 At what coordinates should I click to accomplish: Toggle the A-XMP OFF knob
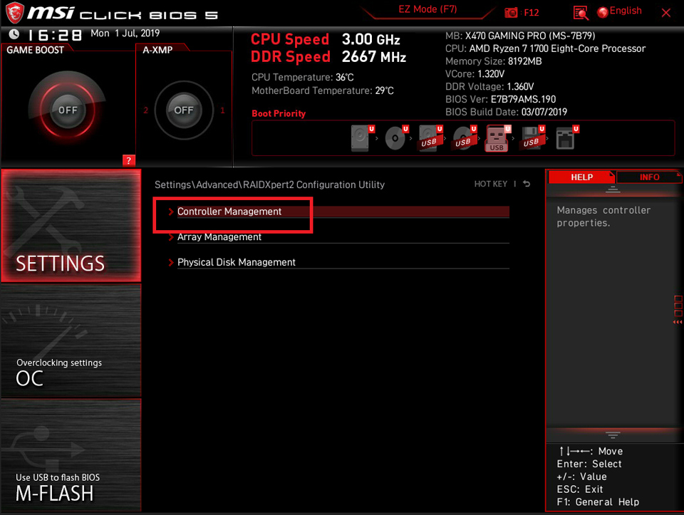point(184,110)
